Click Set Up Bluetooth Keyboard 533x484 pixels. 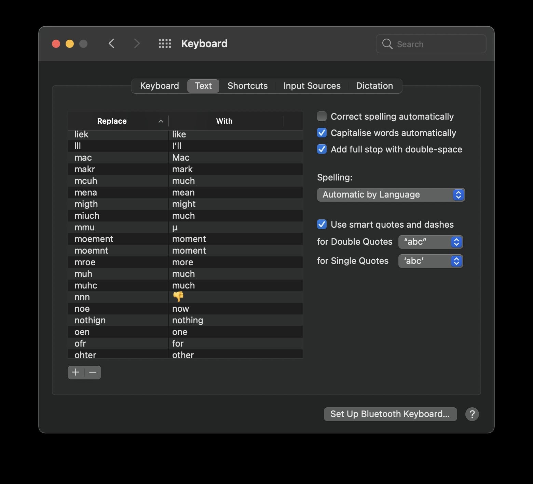tap(390, 414)
